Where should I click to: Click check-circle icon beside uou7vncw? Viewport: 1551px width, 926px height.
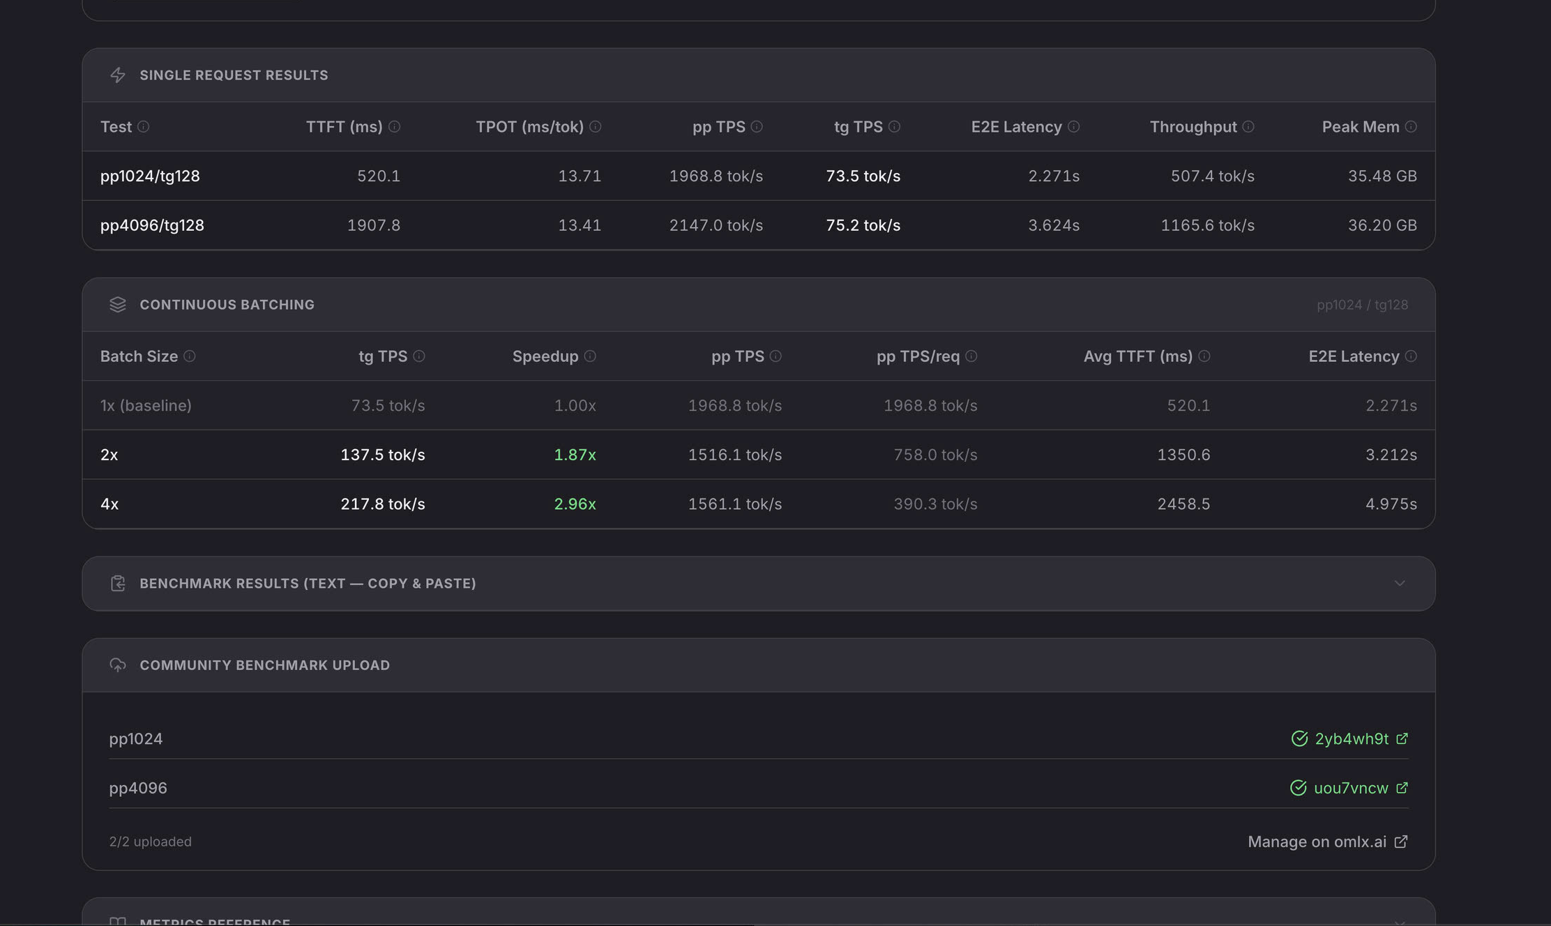pyautogui.click(x=1298, y=788)
